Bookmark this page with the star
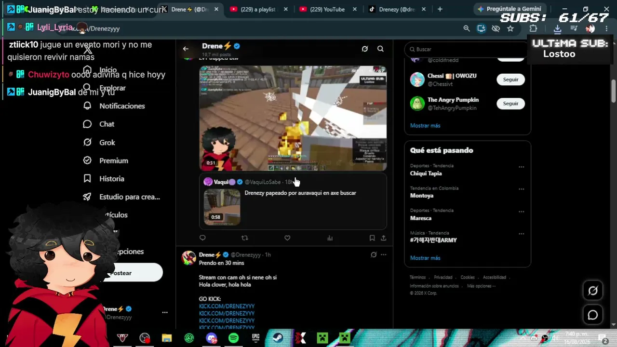This screenshot has height=347, width=617. (510, 28)
